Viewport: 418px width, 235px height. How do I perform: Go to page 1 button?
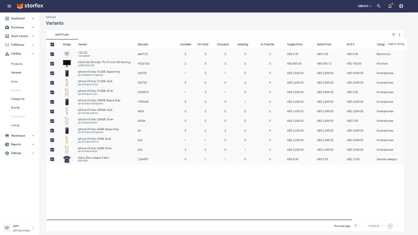pyautogui.click(x=390, y=226)
